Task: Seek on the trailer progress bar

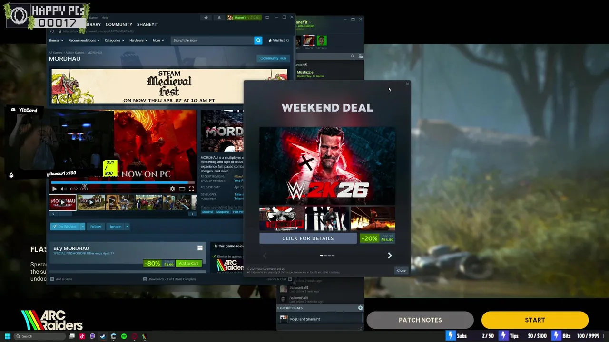Action: tap(123, 182)
